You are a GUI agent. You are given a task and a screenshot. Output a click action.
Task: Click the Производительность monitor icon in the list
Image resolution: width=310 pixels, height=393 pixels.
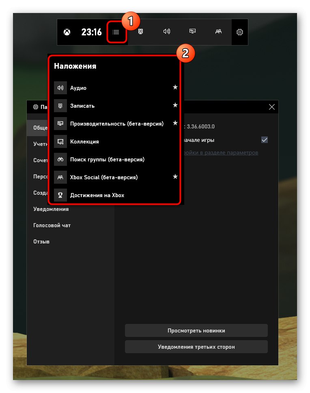pyautogui.click(x=60, y=124)
